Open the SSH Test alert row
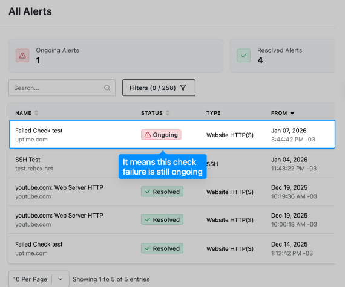 pos(172,164)
